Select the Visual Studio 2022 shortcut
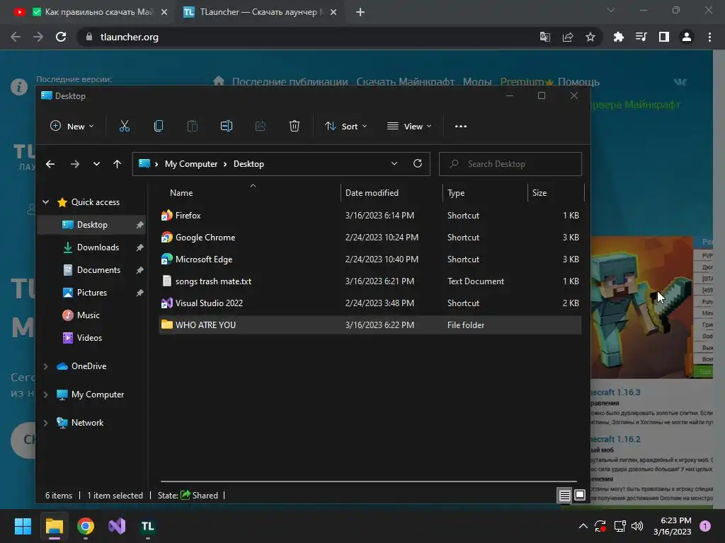Viewport: 725px width, 543px height. pos(370,303)
